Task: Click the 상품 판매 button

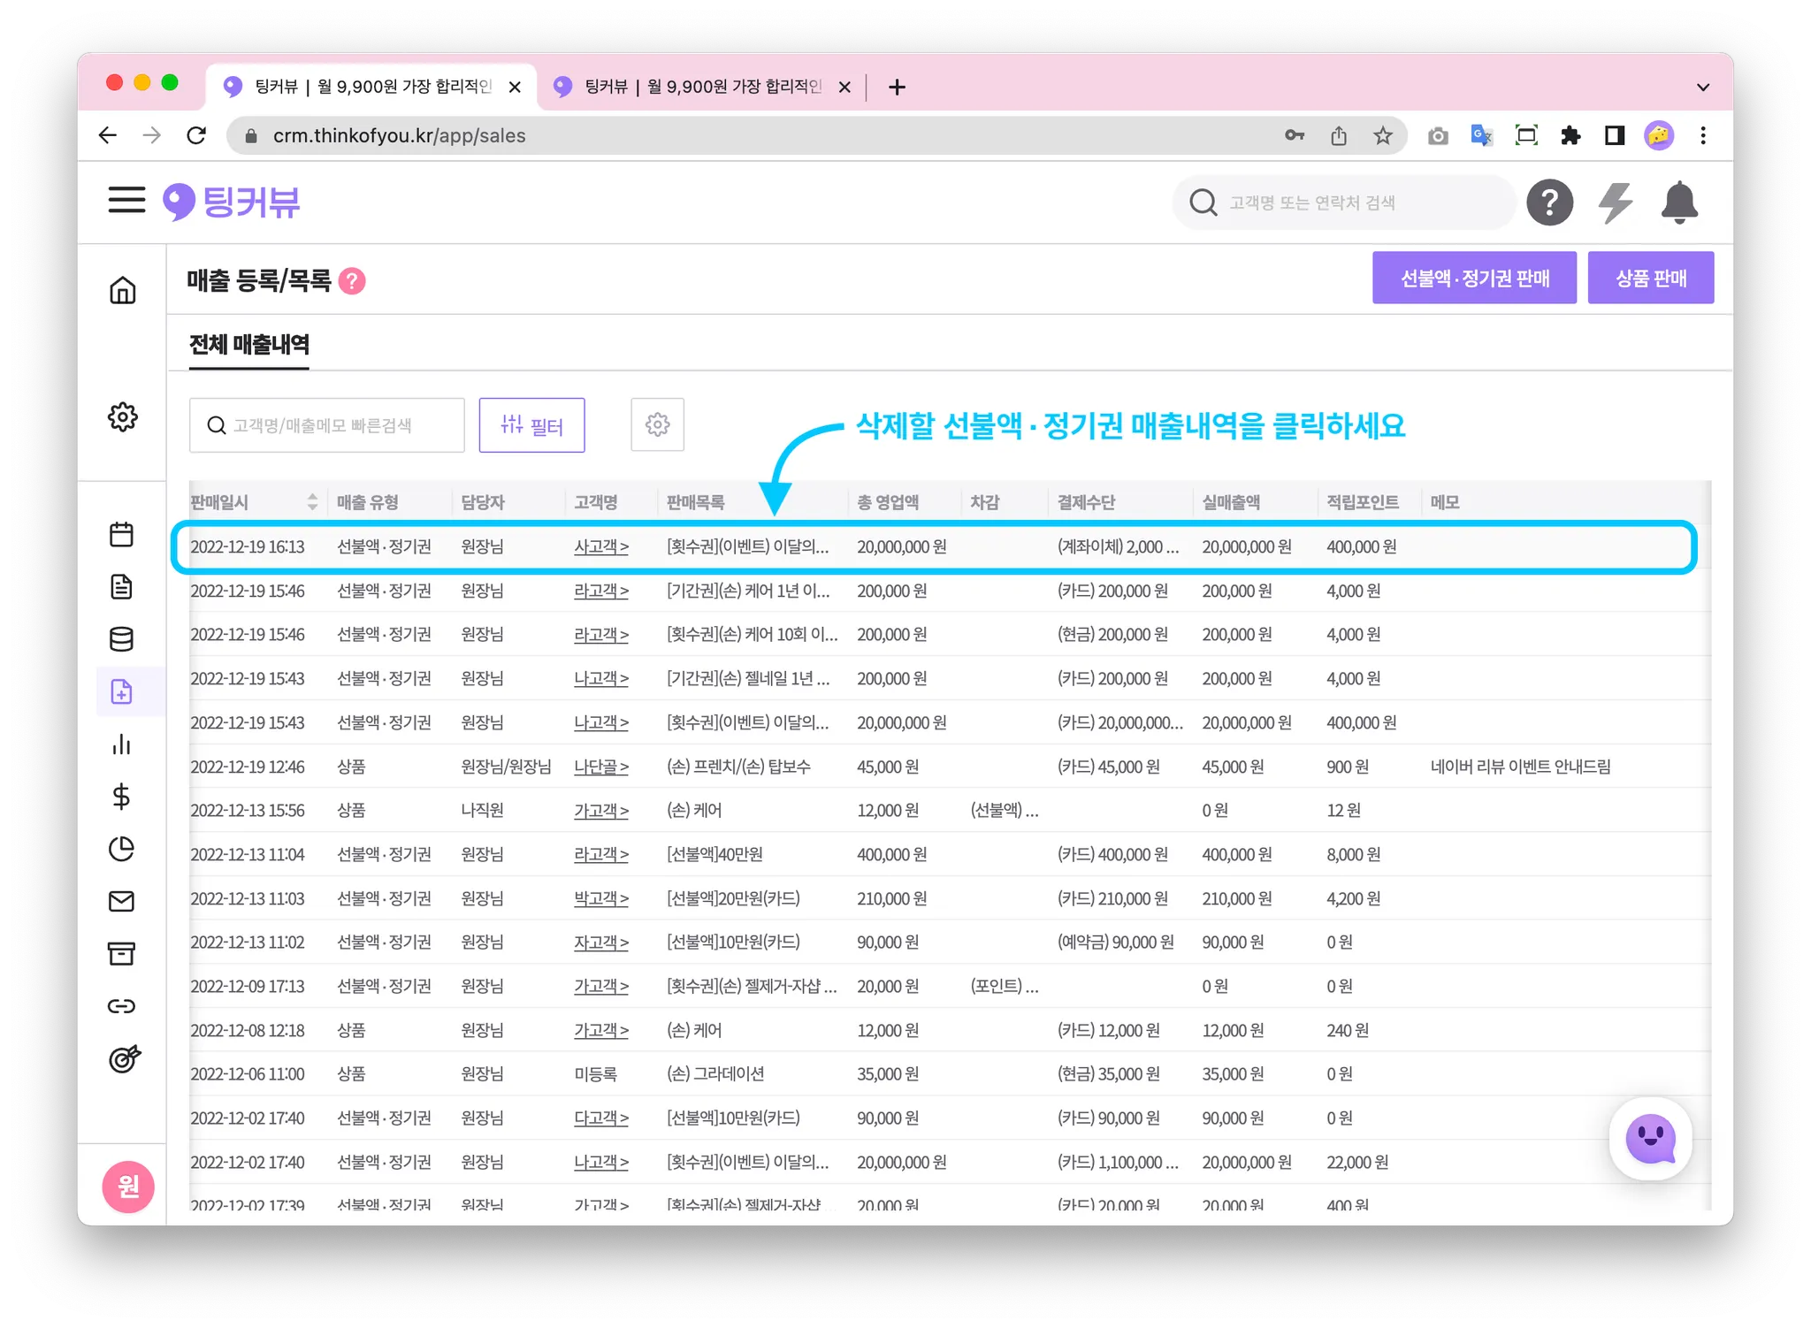Action: [1650, 279]
